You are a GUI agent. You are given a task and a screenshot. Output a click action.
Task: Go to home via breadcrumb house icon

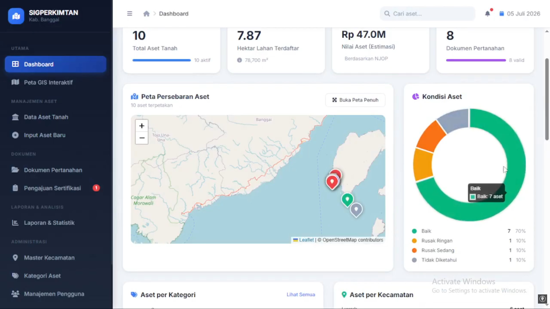click(x=146, y=13)
